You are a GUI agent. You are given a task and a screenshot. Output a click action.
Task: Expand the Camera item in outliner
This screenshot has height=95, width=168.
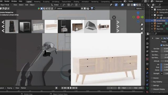[152, 23]
